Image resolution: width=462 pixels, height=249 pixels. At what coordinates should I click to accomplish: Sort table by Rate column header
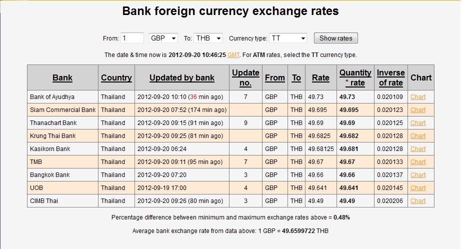pos(320,78)
